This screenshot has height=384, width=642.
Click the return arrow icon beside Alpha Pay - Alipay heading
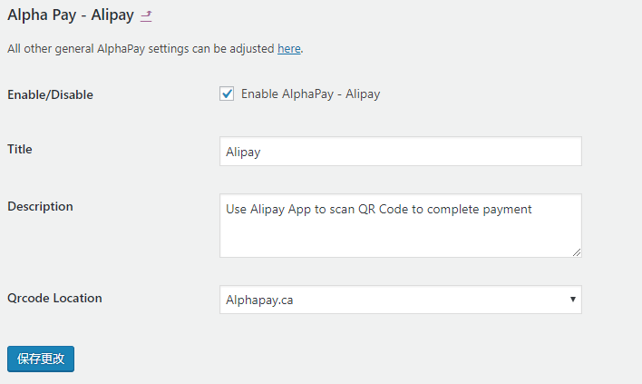pyautogui.click(x=146, y=16)
